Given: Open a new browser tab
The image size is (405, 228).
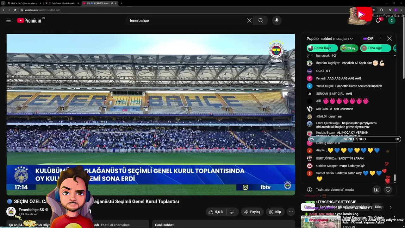Looking at the screenshot, I should coord(121,3).
